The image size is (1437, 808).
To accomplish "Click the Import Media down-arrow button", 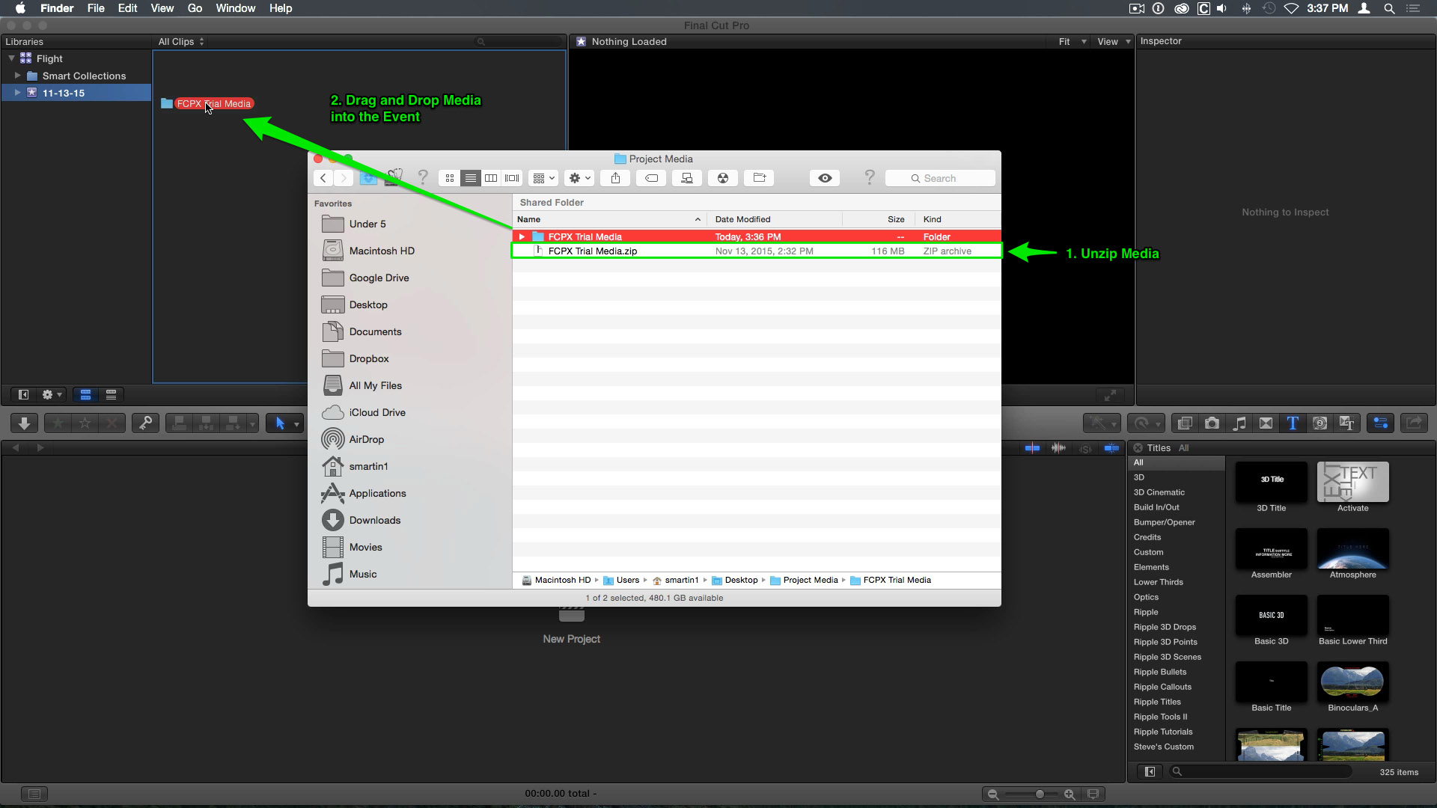I will pos(24,423).
